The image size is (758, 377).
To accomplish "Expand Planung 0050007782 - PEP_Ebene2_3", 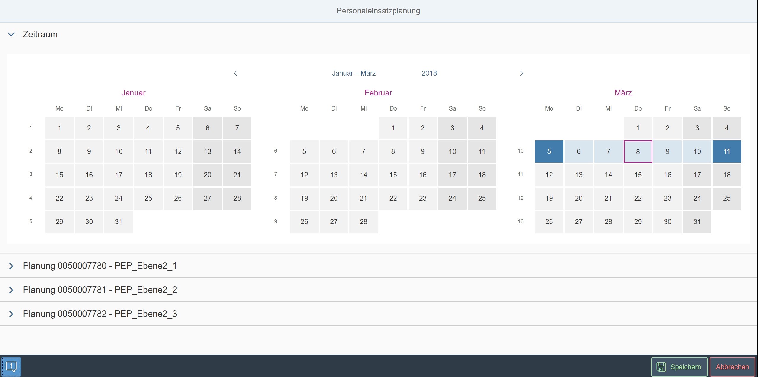I will (11, 314).
